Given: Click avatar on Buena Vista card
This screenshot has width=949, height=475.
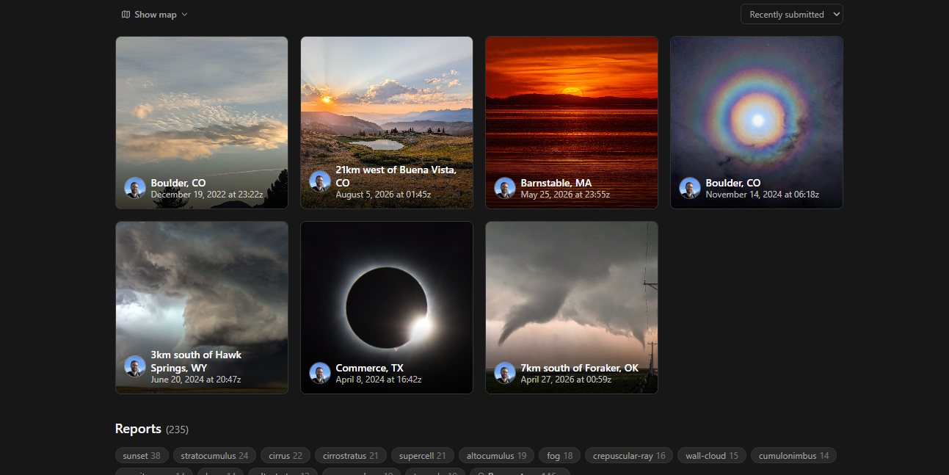Looking at the screenshot, I should pos(320,181).
